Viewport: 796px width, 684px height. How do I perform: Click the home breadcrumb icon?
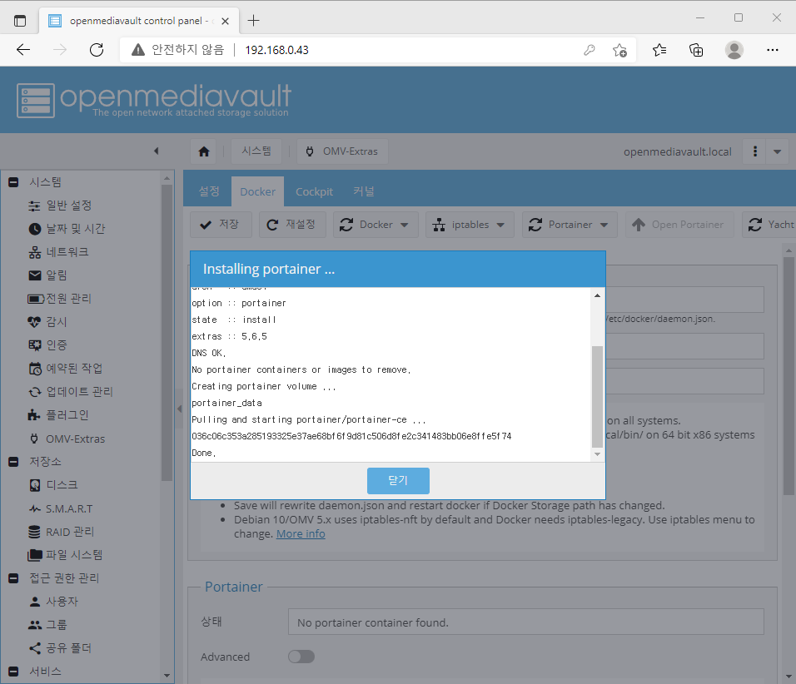204,151
